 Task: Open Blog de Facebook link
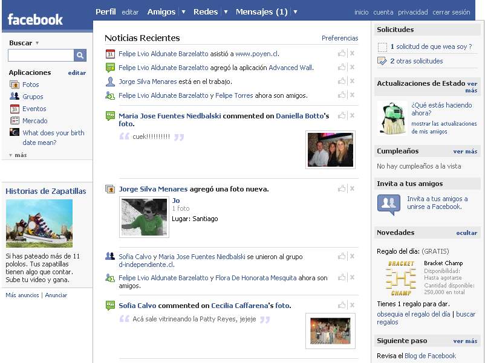pyautogui.click(x=430, y=356)
